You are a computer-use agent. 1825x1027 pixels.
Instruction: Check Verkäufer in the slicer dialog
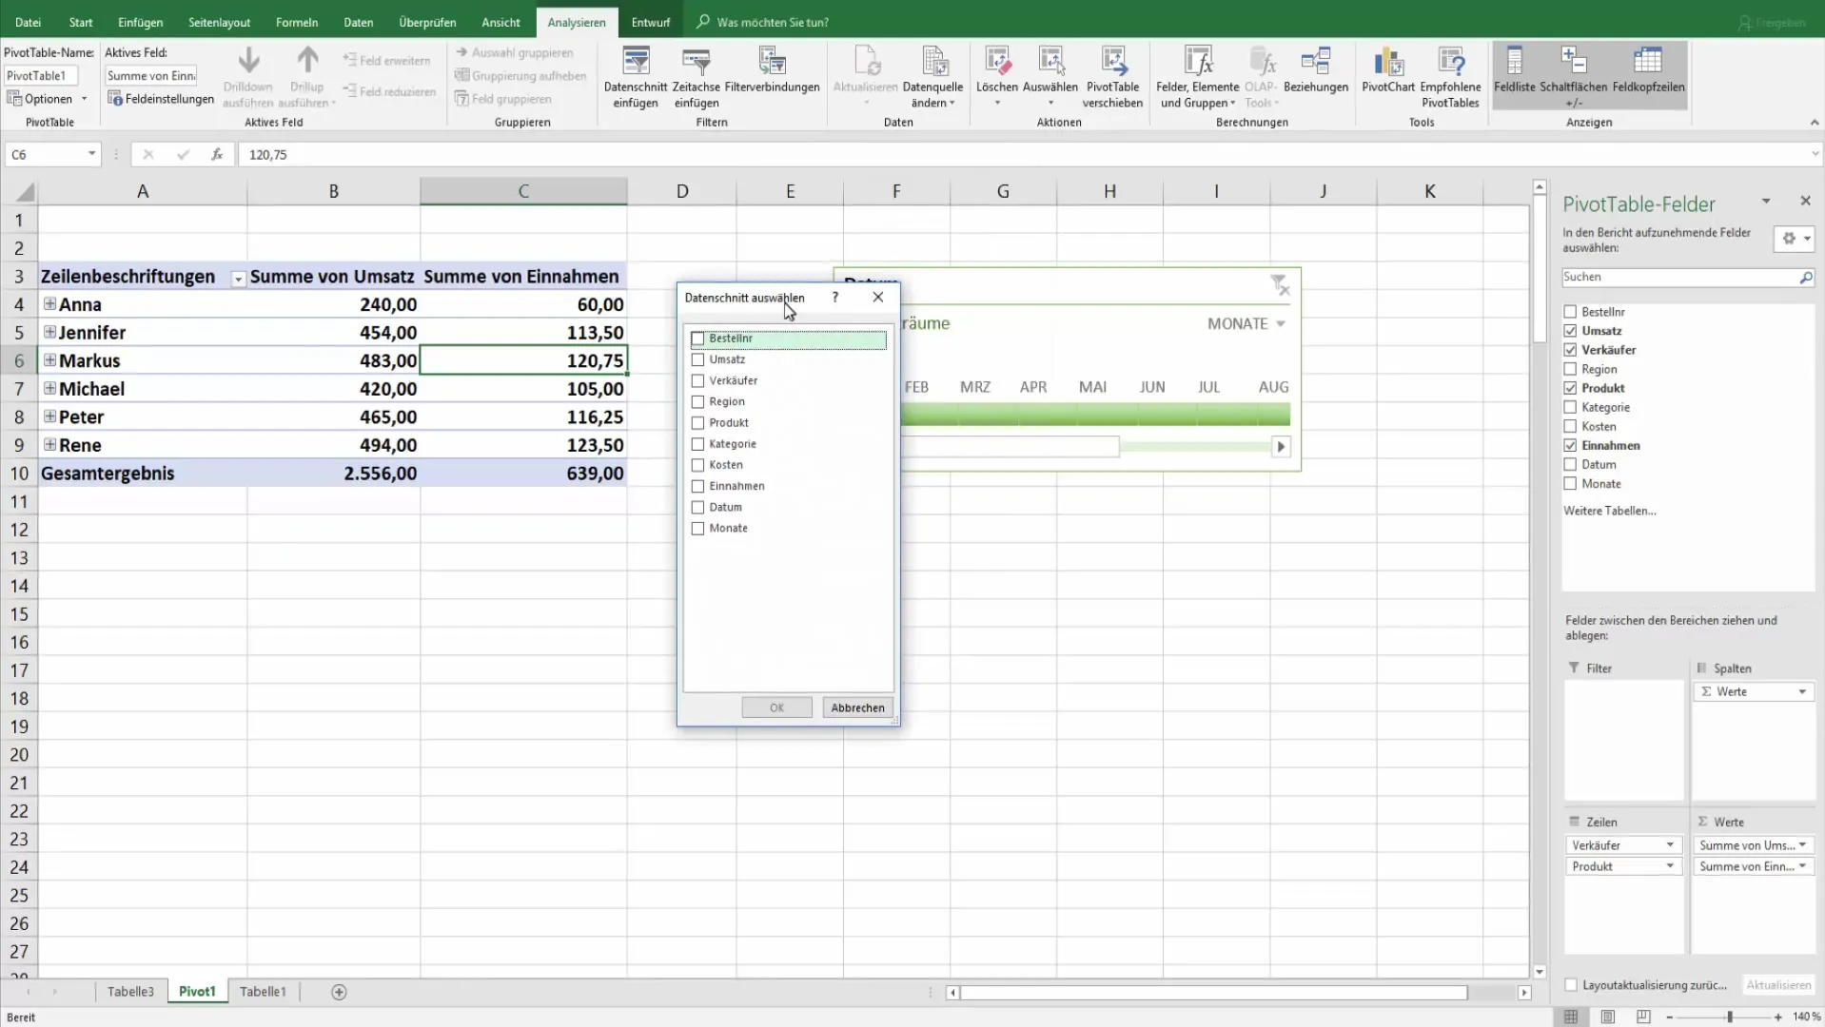pos(697,380)
